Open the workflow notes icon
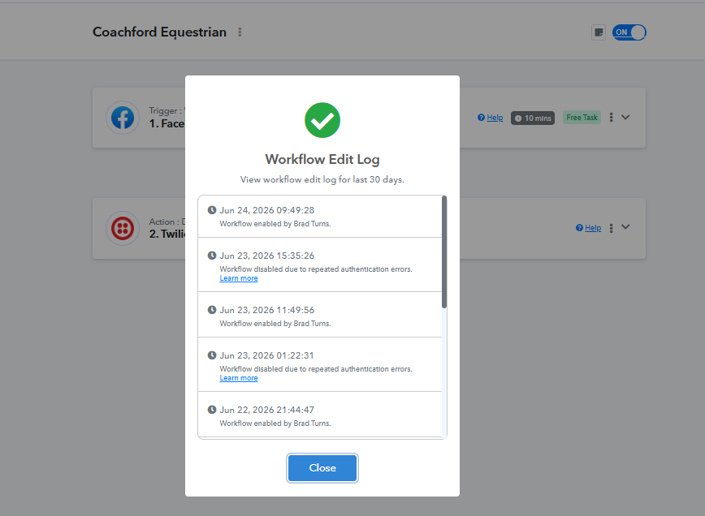The width and height of the screenshot is (705, 516). tap(599, 32)
